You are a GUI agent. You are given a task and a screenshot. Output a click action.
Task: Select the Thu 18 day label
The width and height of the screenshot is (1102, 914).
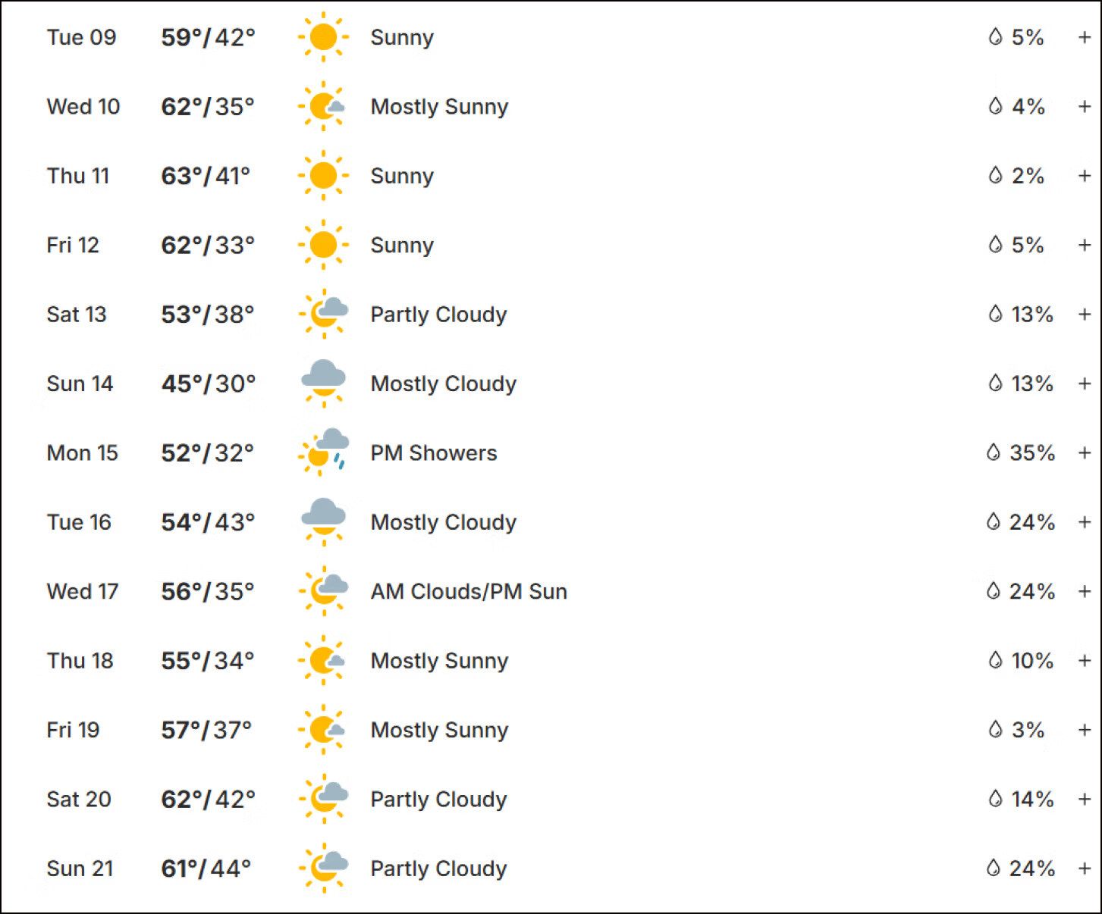(80, 660)
